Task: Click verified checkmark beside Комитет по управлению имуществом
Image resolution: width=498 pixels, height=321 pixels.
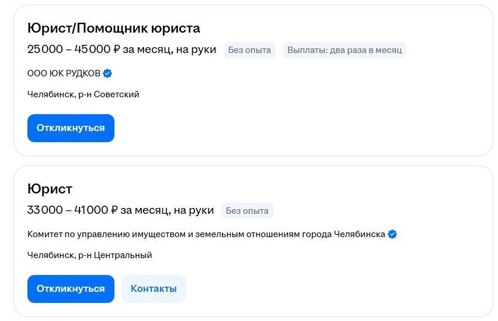Action: point(392,234)
